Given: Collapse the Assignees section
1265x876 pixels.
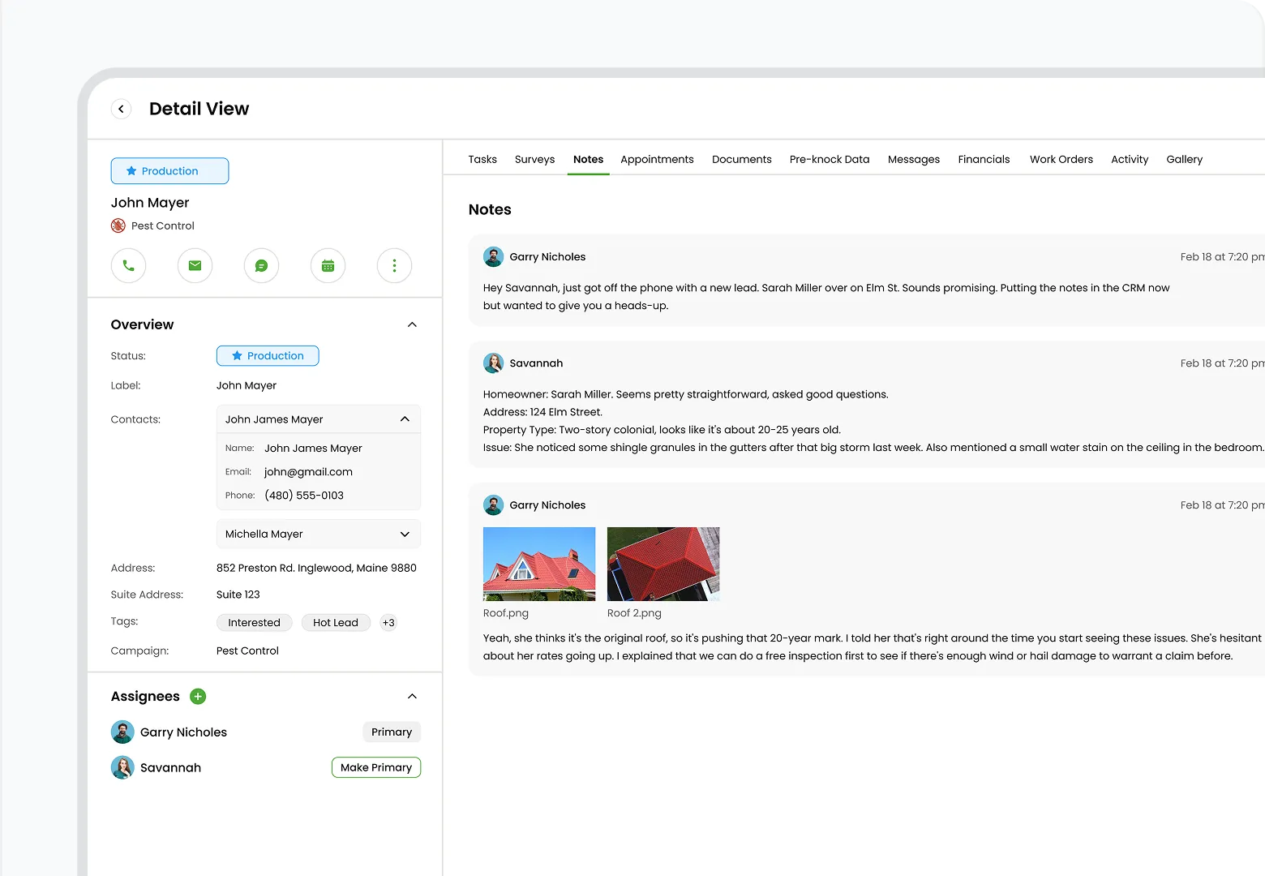Looking at the screenshot, I should point(412,696).
